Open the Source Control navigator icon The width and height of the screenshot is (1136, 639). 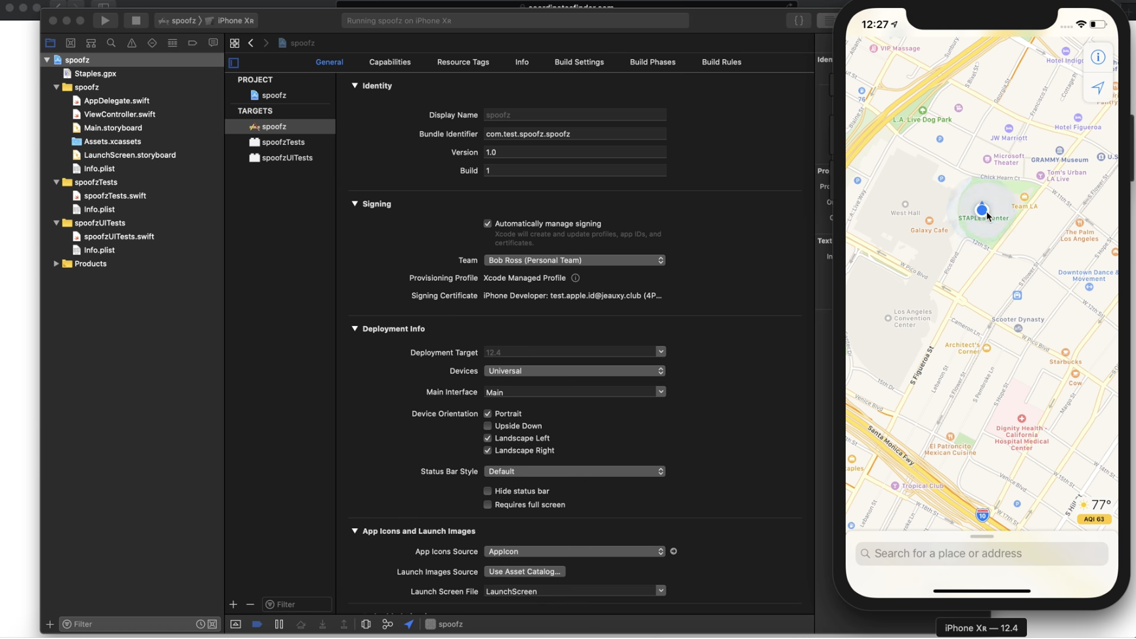pyautogui.click(x=70, y=43)
